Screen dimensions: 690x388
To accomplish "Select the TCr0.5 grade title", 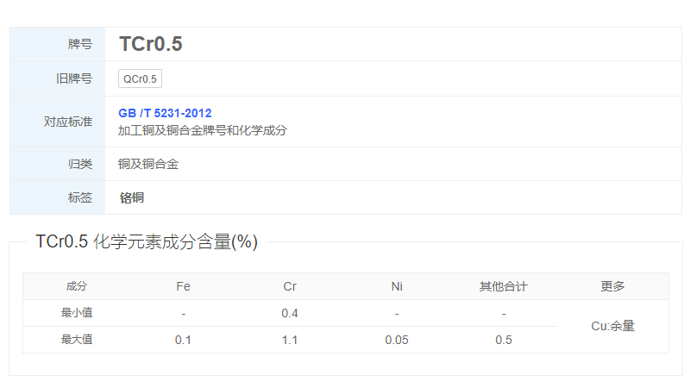I will 150,44.
